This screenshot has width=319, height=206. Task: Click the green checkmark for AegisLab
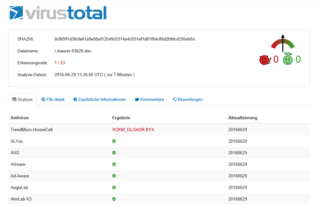114,188
